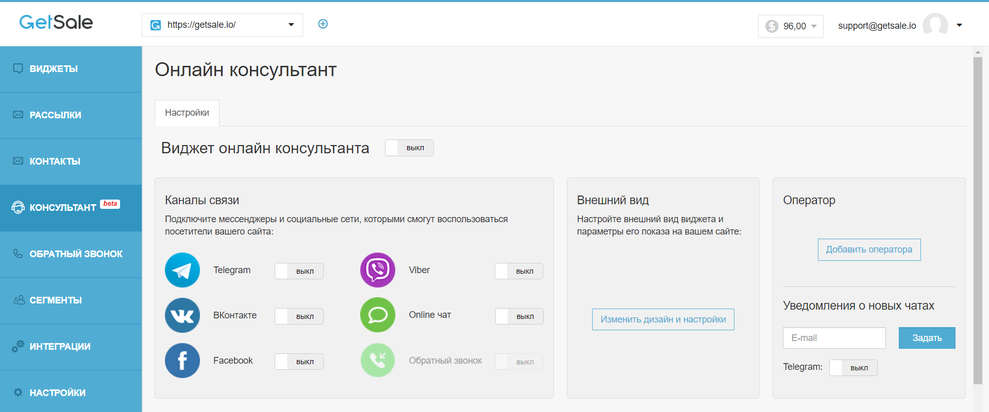
Task: Click the green Online chat icon
Action: pyautogui.click(x=377, y=315)
